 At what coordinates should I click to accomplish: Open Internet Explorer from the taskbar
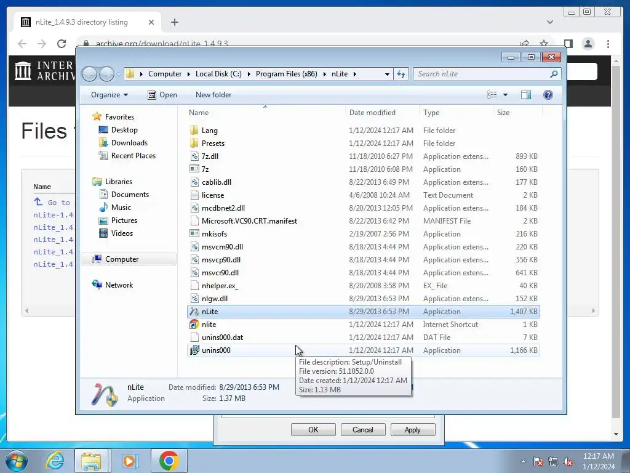click(55, 461)
